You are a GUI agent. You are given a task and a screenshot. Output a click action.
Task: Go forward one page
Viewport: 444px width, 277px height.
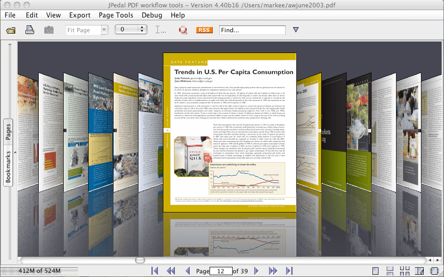click(257, 271)
